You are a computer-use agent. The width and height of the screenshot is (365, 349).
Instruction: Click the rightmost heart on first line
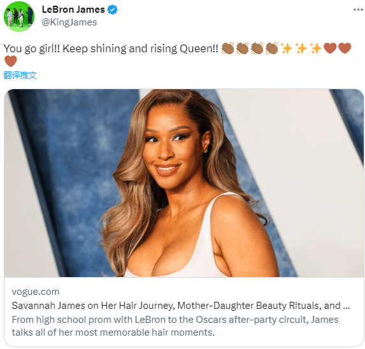(345, 48)
